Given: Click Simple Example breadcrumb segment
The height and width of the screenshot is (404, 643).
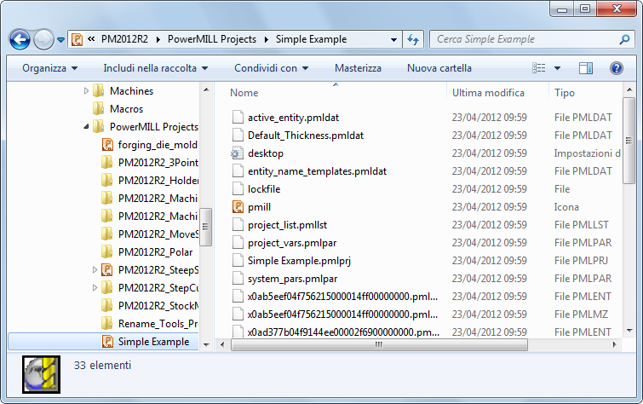Looking at the screenshot, I should pos(311,39).
